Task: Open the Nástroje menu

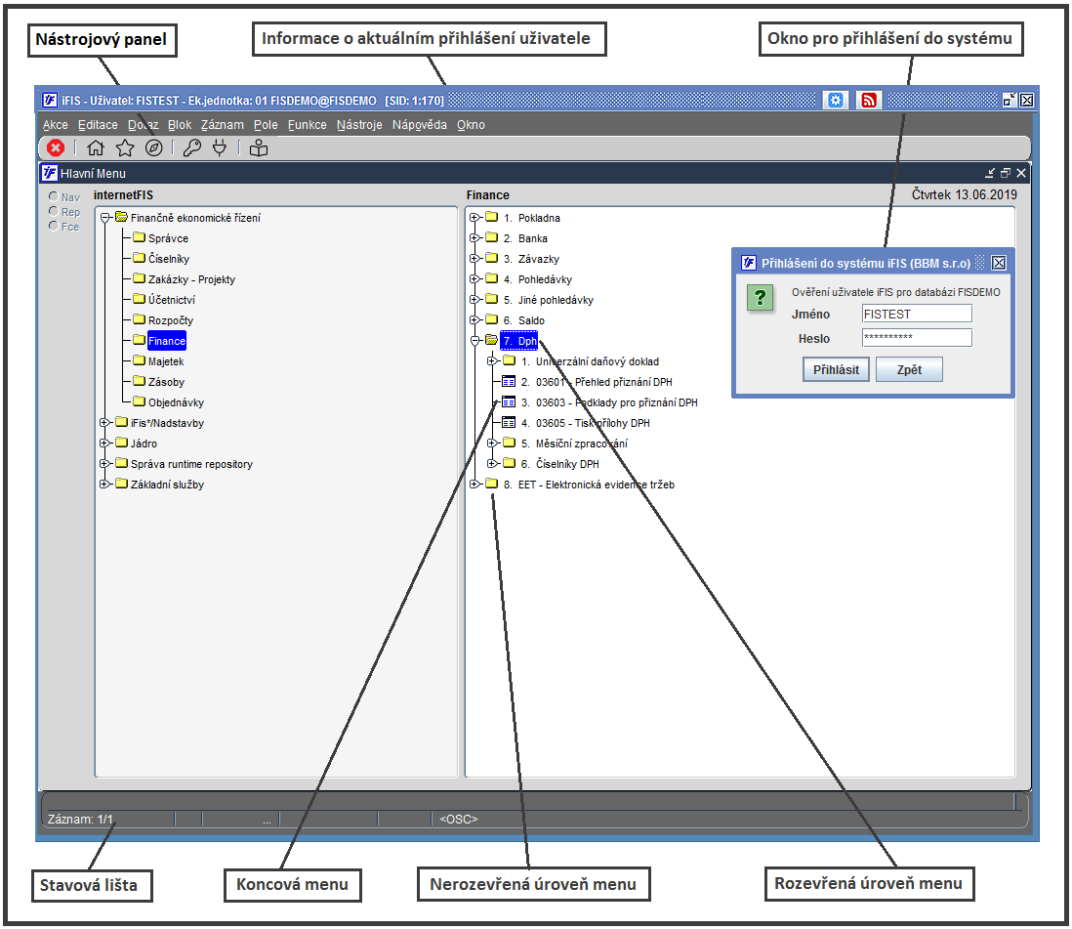Action: click(x=359, y=124)
